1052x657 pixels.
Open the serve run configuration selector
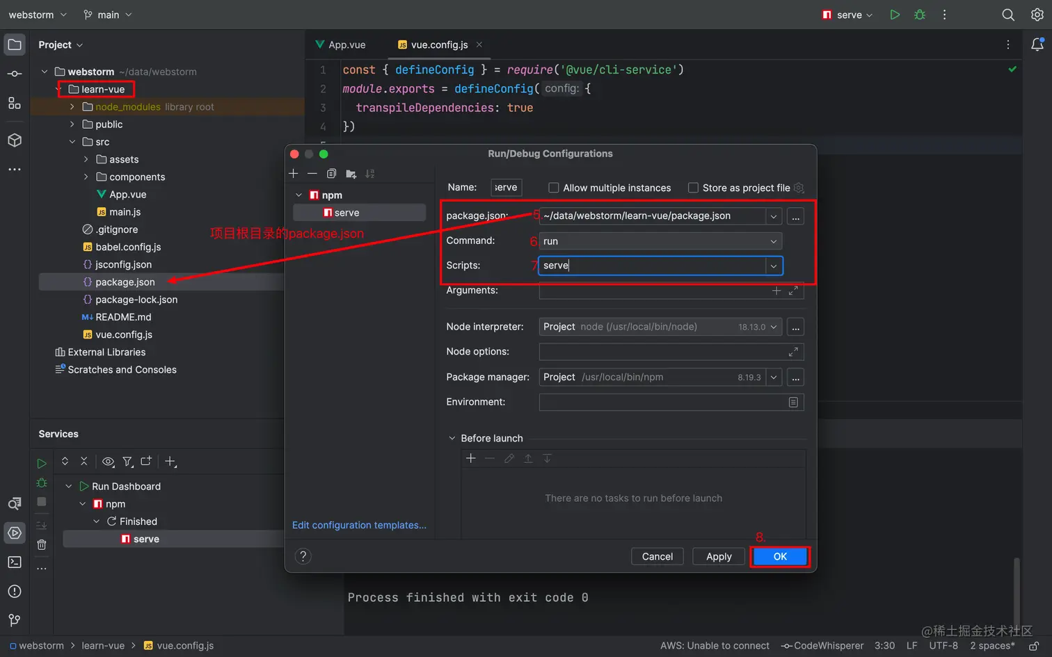[847, 15]
